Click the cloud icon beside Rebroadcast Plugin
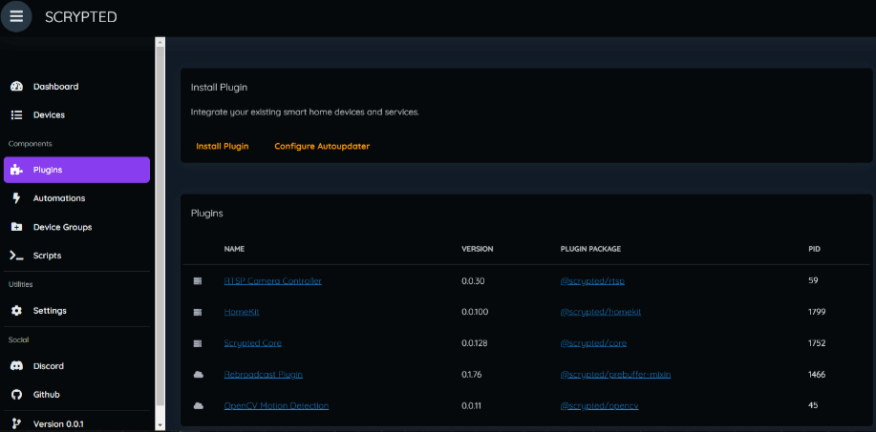This screenshot has height=432, width=876. (x=198, y=375)
